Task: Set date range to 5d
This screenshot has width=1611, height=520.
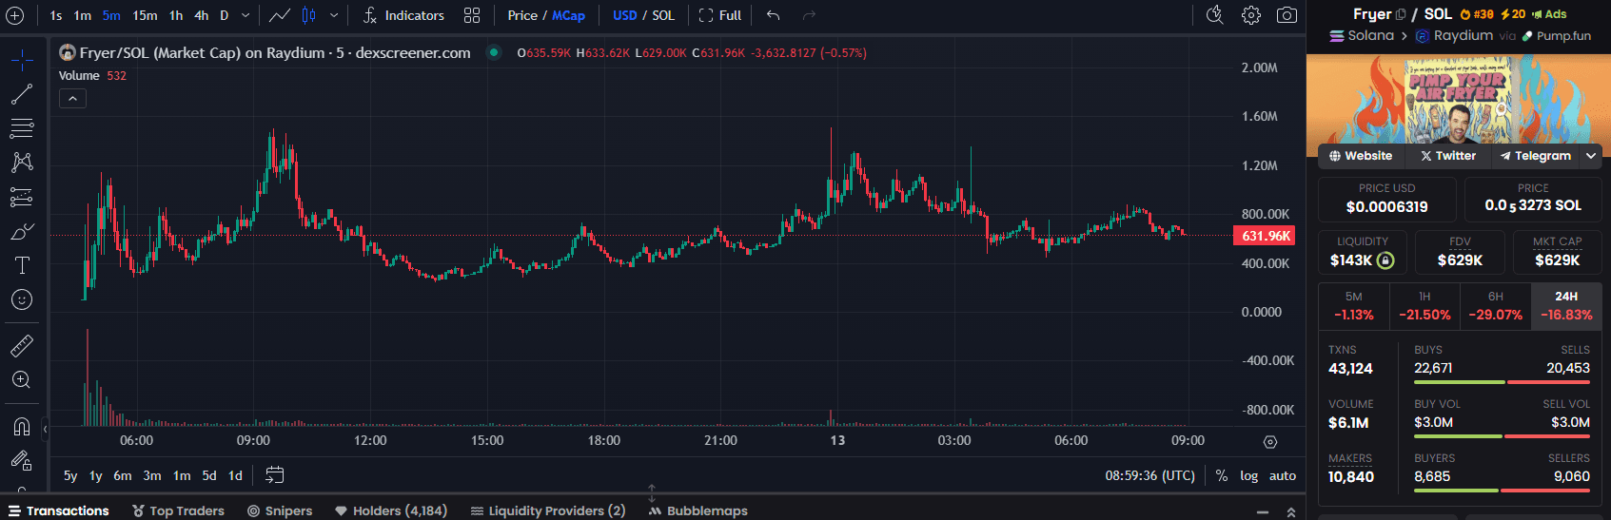Action: [209, 475]
